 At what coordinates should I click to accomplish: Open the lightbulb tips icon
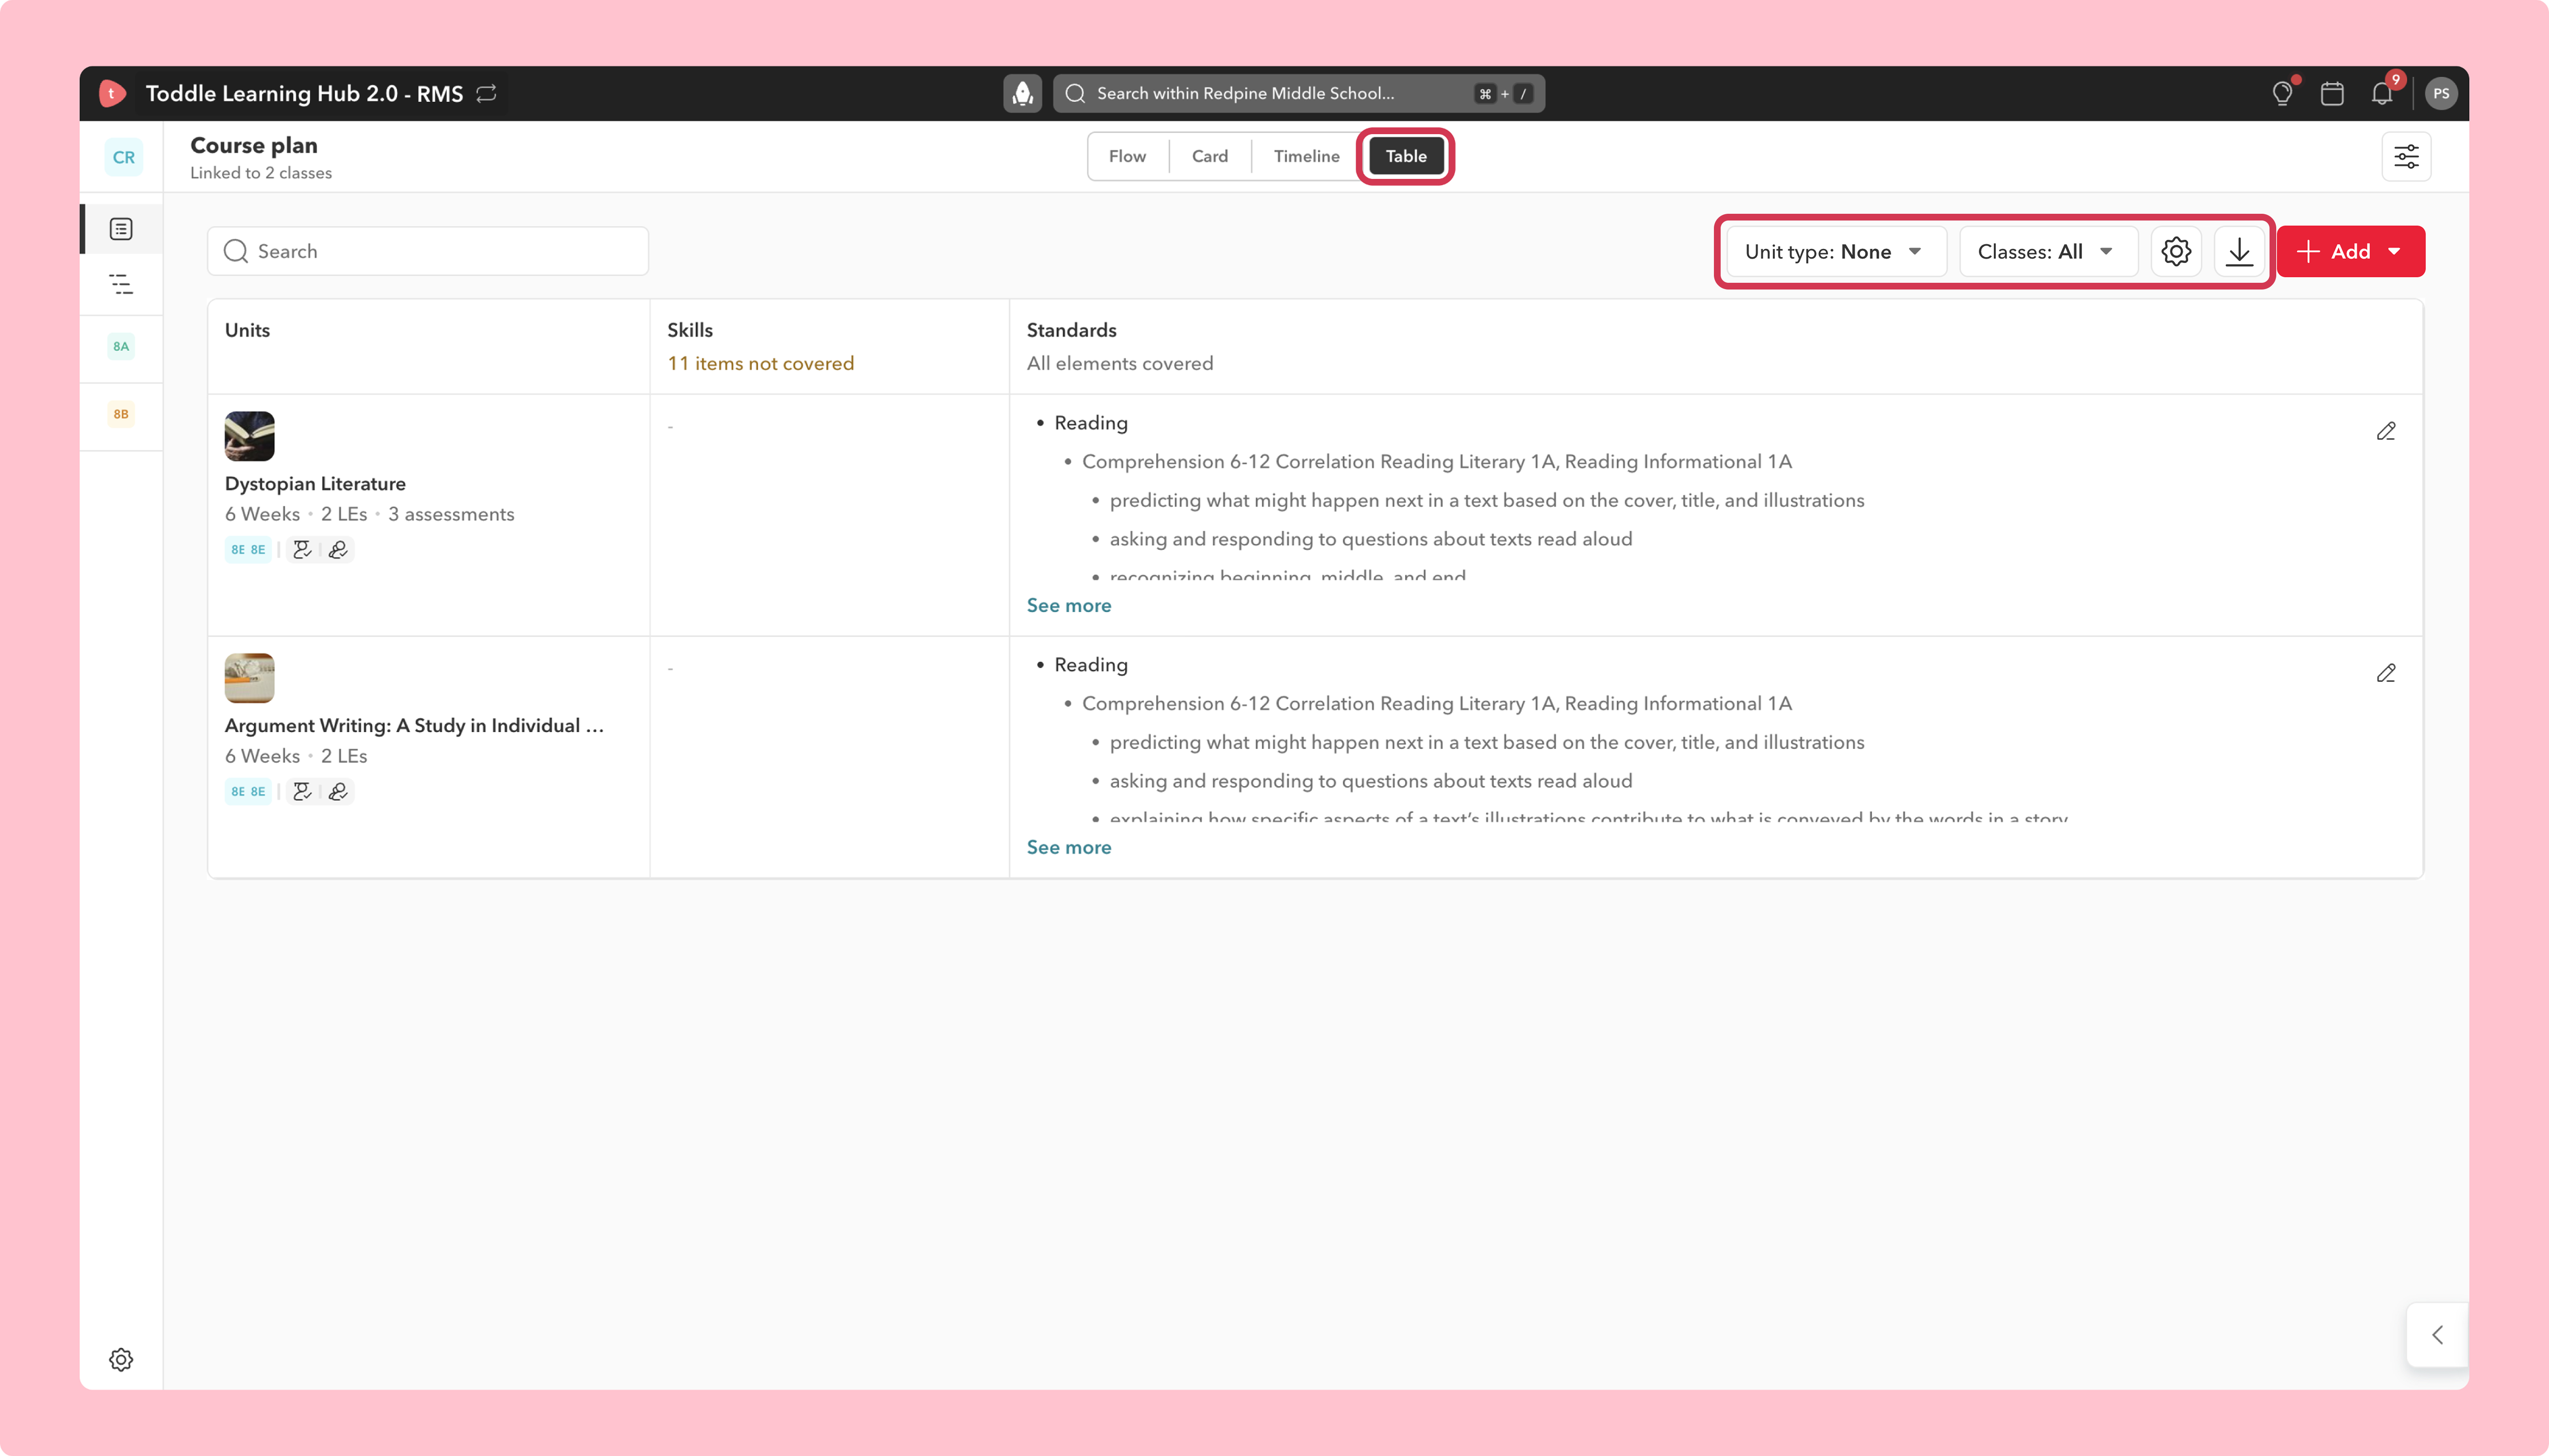(x=2282, y=93)
